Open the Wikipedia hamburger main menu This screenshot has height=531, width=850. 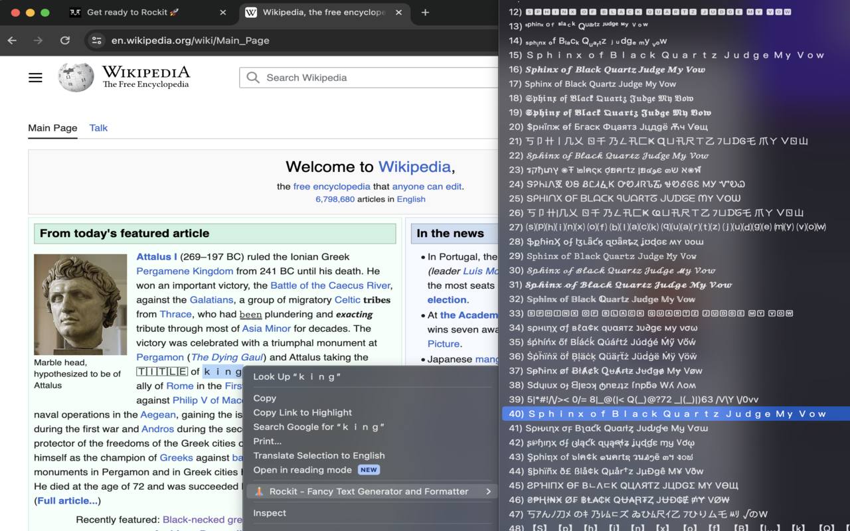pos(35,78)
